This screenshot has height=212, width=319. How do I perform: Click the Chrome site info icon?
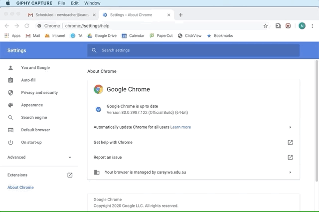point(39,26)
